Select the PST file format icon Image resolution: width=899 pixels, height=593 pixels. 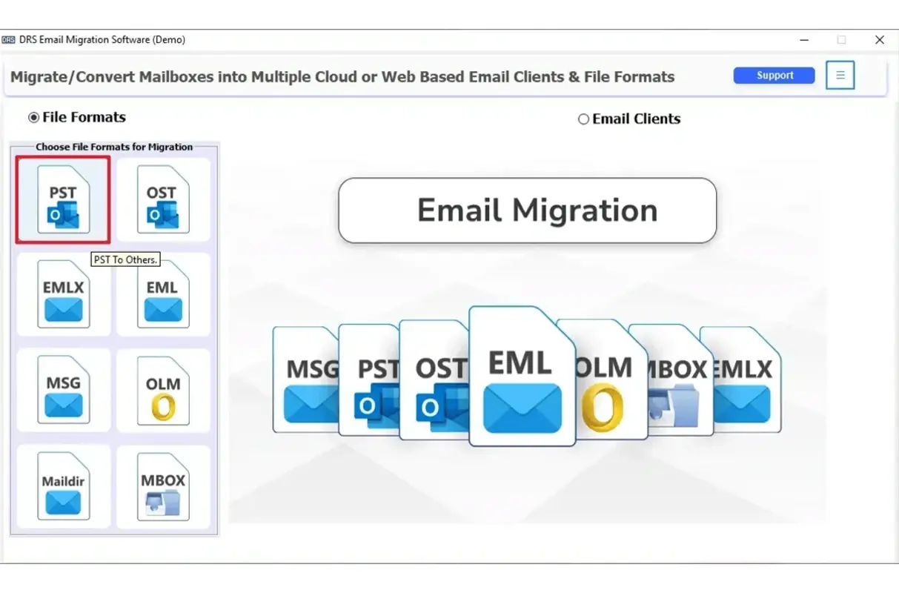click(63, 199)
